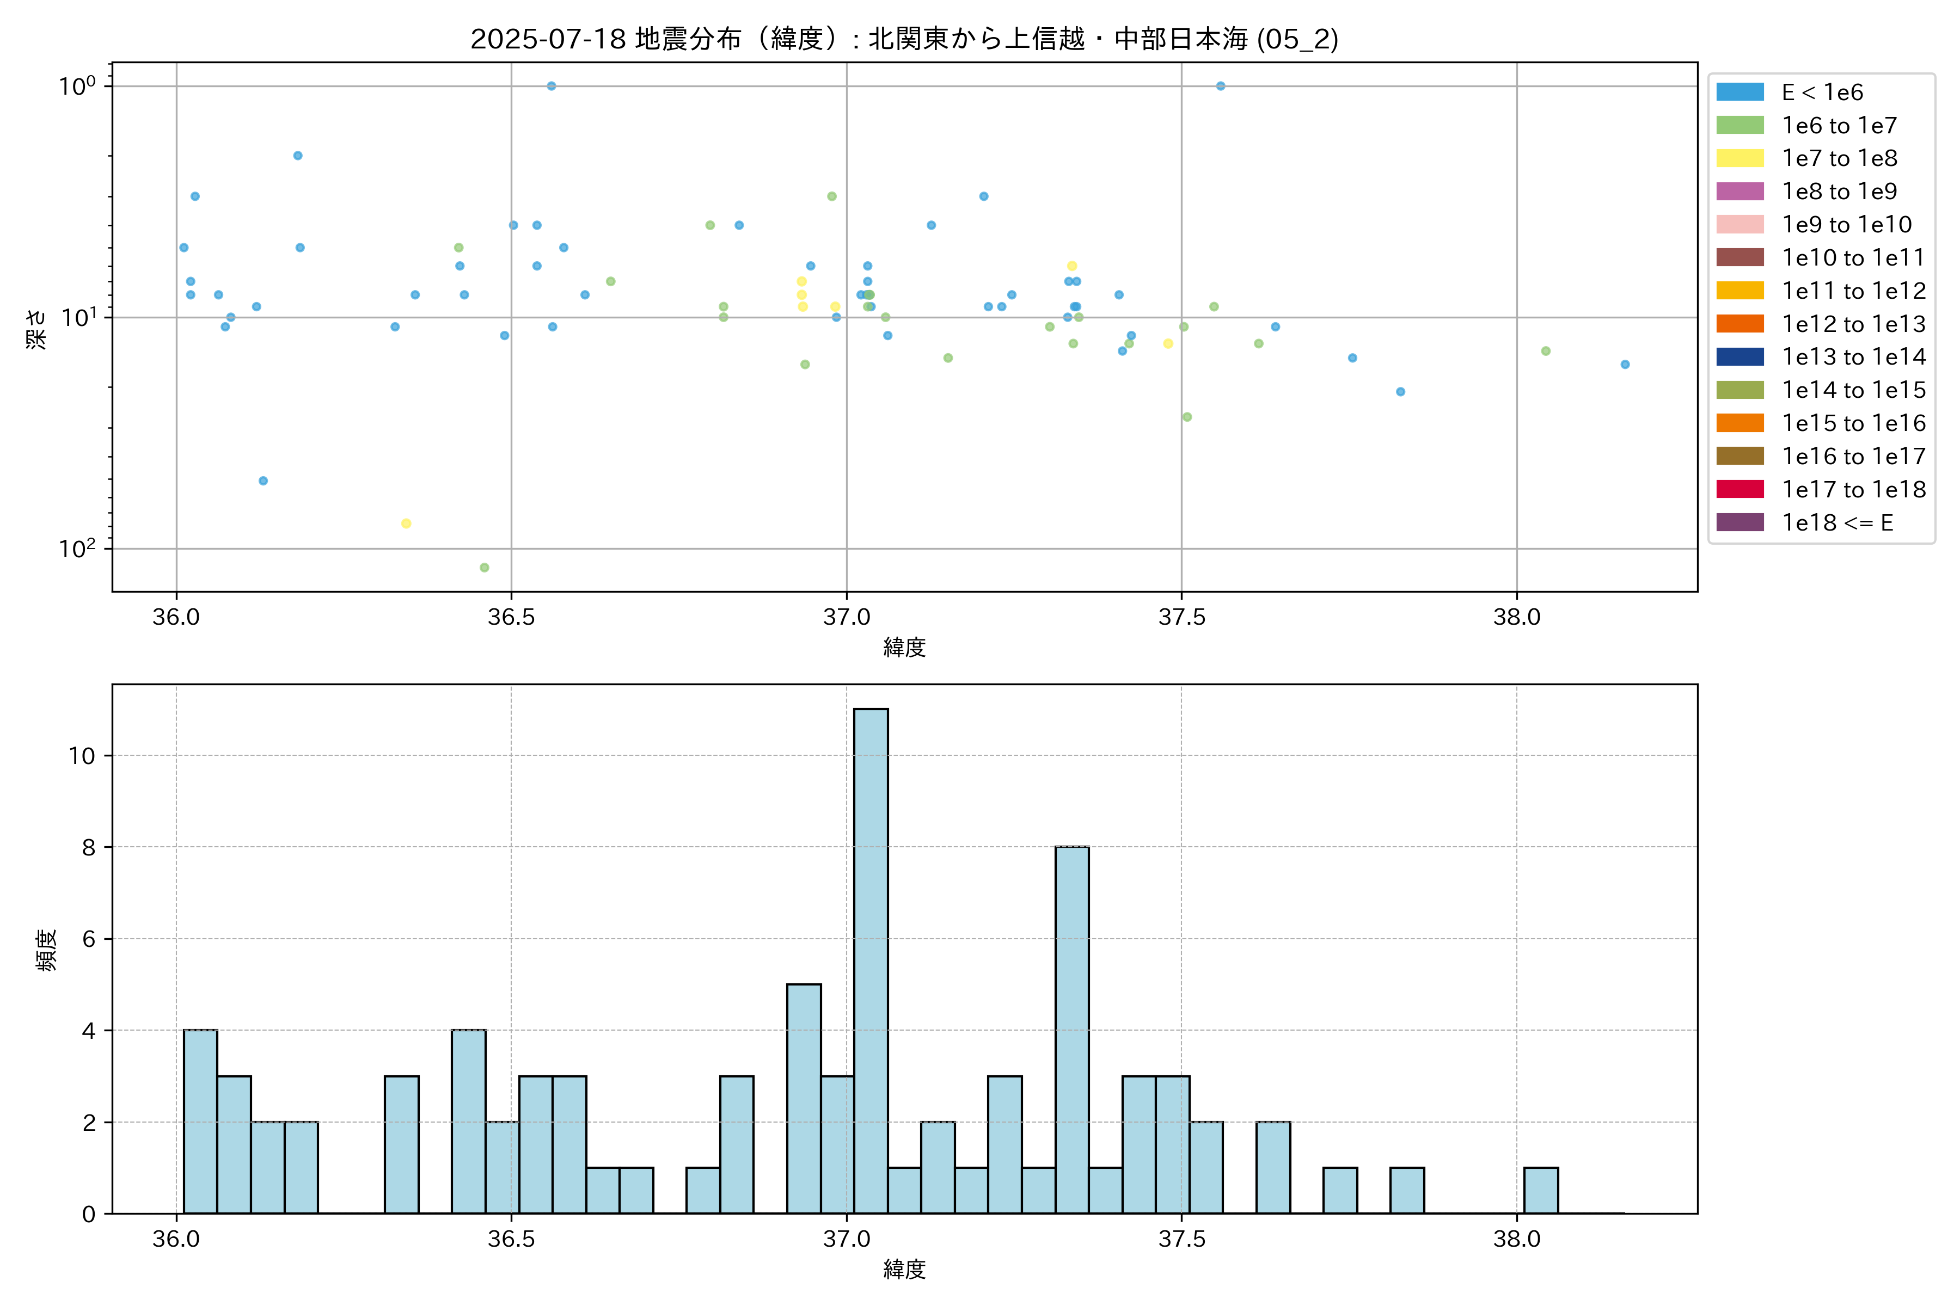This screenshot has width=1960, height=1306.
Task: Click the yellow scatter point below depth 10²  line's upper area
Action: (x=406, y=523)
